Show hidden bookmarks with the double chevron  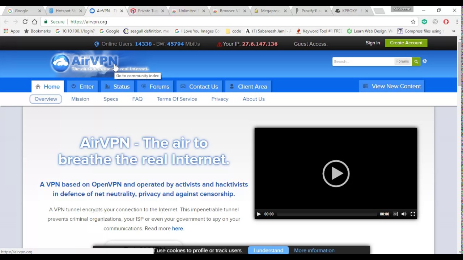point(454,31)
